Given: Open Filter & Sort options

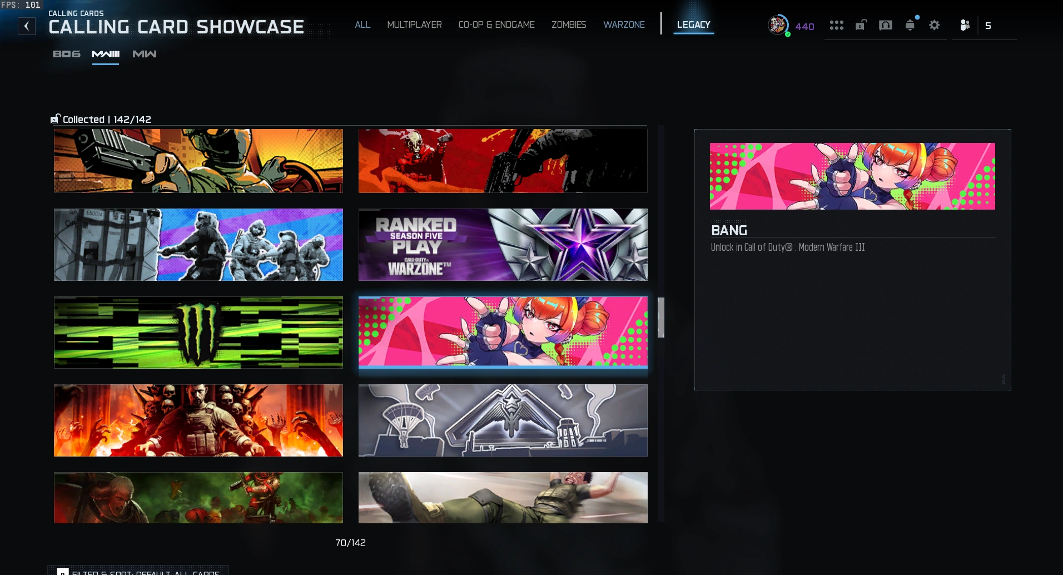Looking at the screenshot, I should point(139,572).
